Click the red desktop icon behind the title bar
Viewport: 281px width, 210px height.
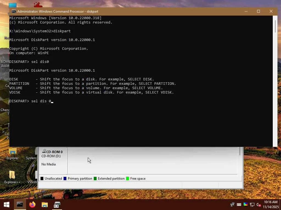tap(38, 5)
